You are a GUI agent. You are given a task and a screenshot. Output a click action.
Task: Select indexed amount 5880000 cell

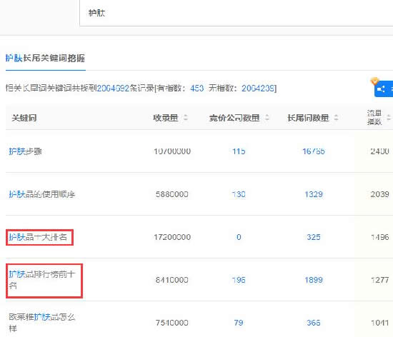point(172,194)
